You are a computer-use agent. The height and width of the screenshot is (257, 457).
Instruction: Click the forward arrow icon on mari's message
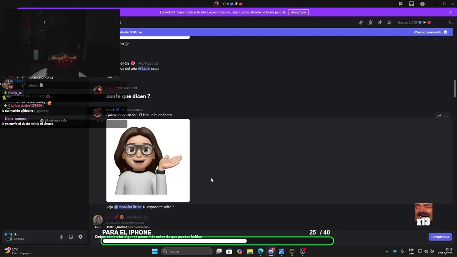click(x=439, y=116)
